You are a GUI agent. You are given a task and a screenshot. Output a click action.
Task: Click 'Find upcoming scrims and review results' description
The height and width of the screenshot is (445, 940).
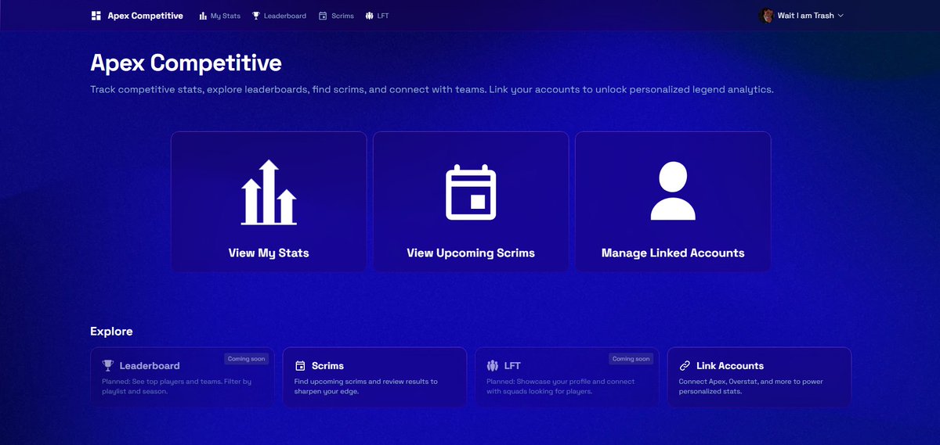367,386
